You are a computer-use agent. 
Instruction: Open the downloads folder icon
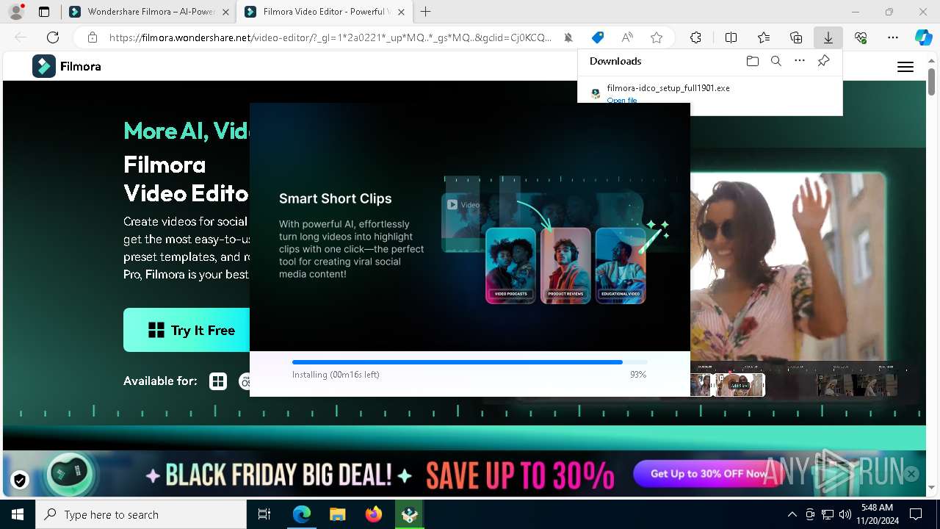[752, 61]
